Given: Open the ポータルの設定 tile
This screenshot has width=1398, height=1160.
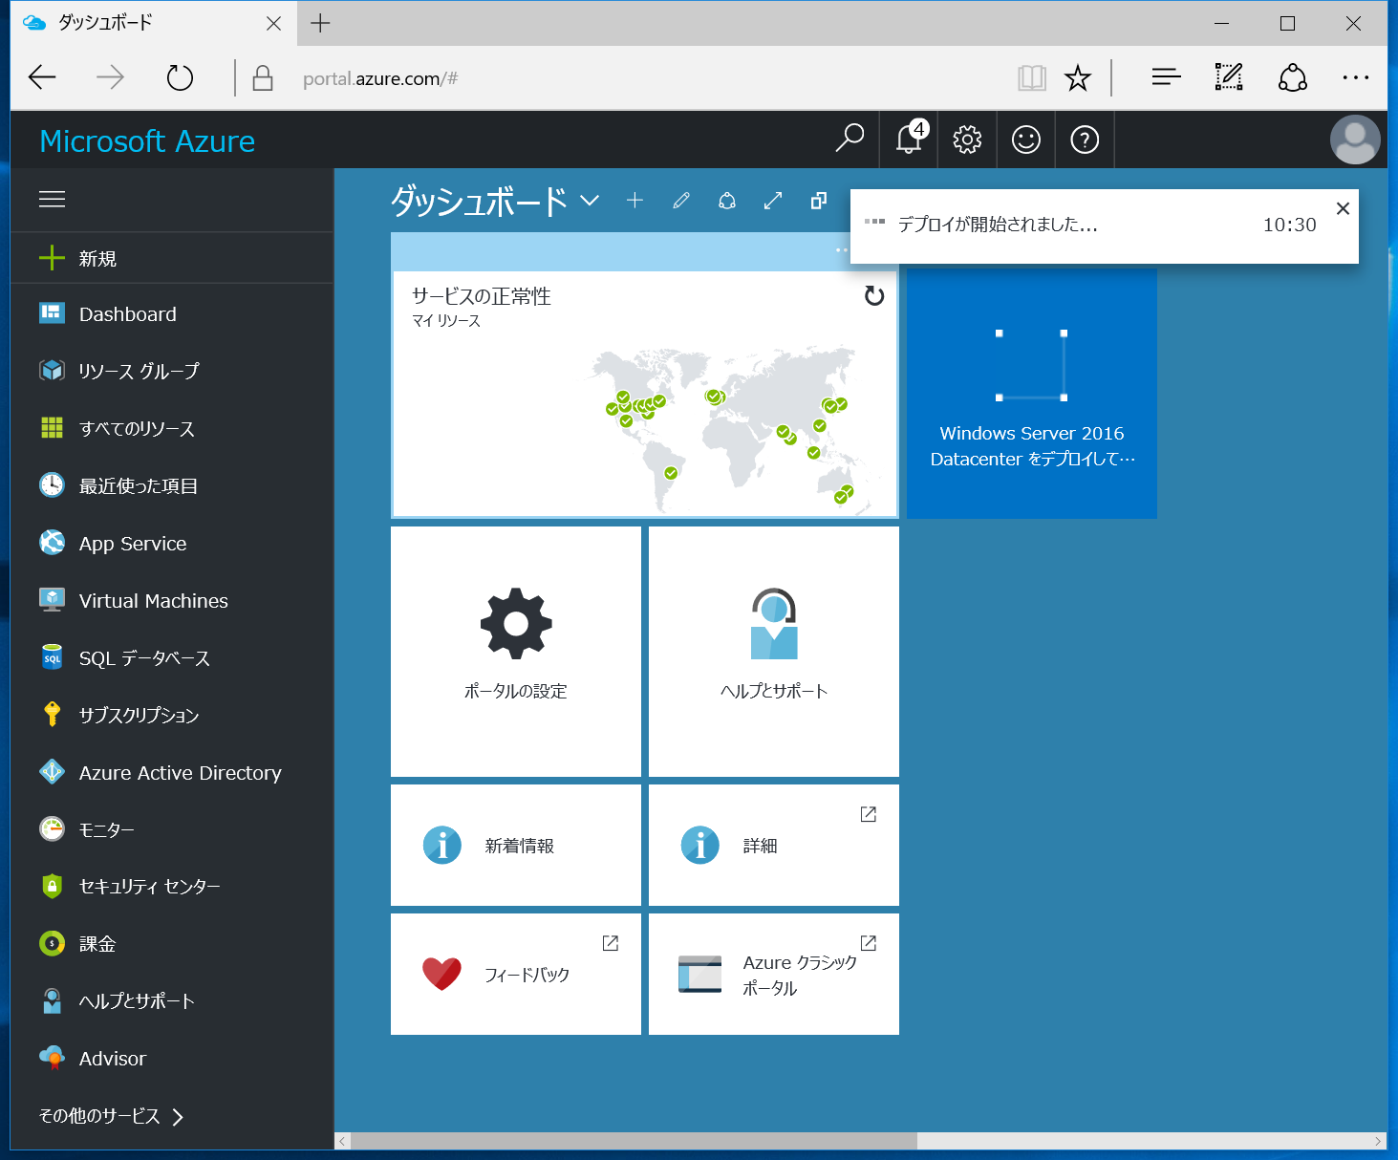Looking at the screenshot, I should coord(516,652).
